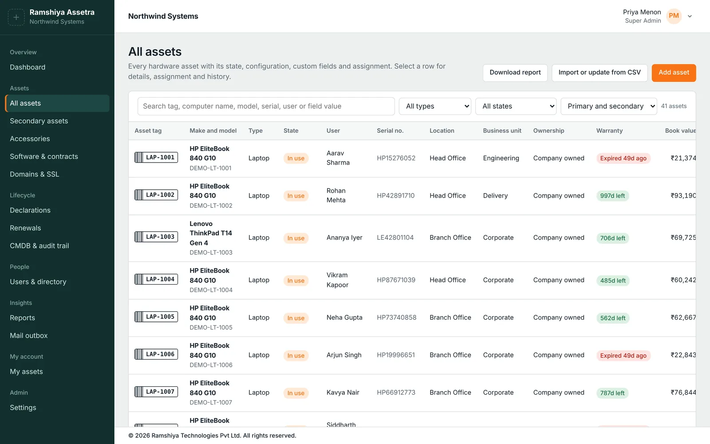Click the Lenovo ThinkPad T14 Gen 4 model

point(211,233)
